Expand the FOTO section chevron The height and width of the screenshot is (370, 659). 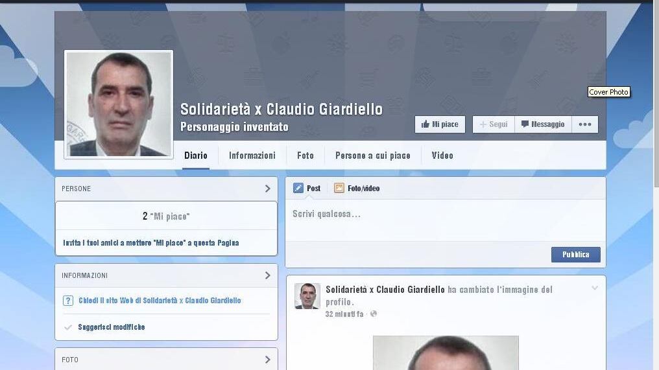pyautogui.click(x=268, y=360)
